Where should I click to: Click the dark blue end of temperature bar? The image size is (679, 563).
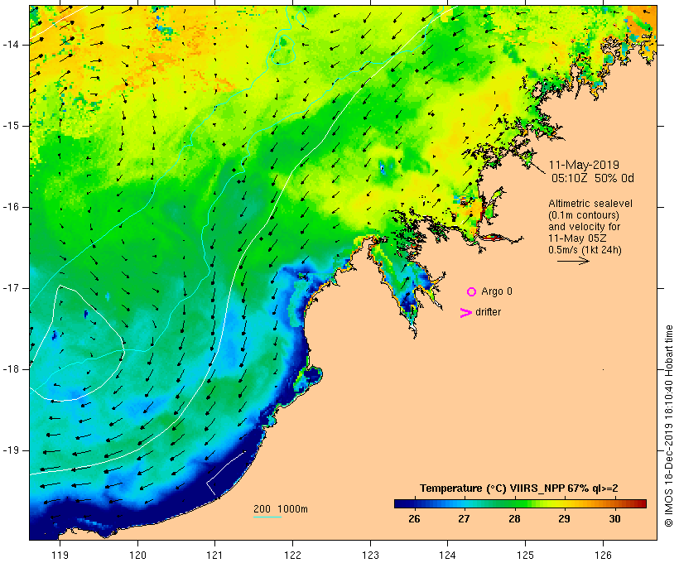(x=399, y=503)
